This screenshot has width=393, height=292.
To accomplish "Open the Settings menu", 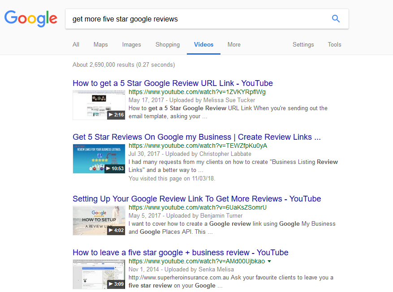I will tap(303, 45).
